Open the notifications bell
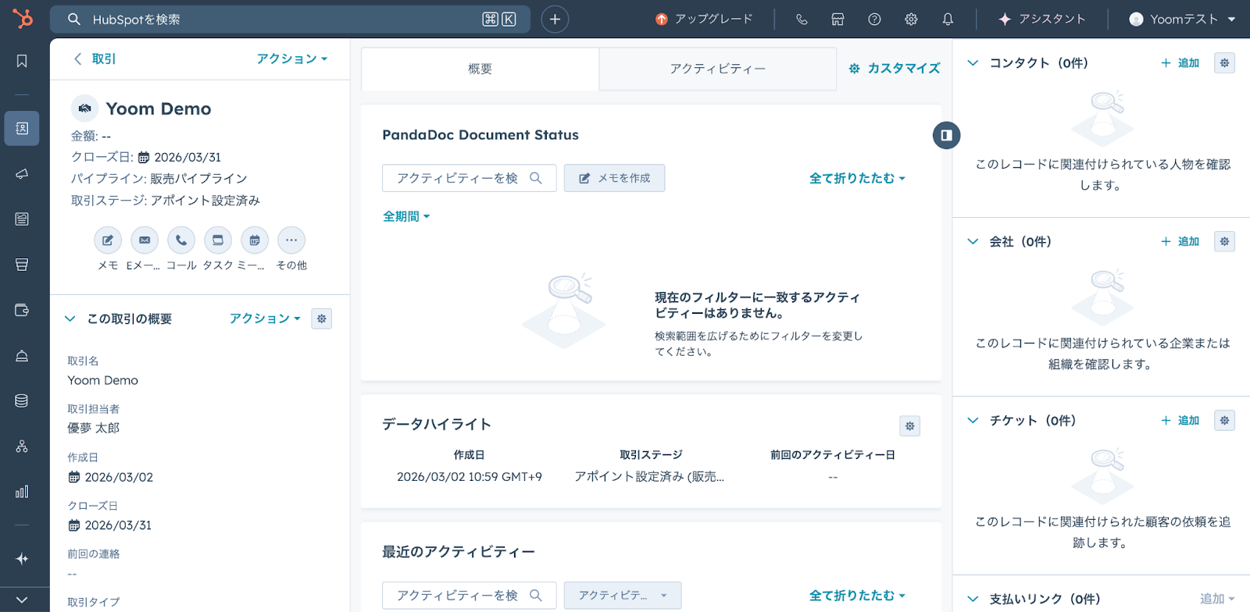The height and width of the screenshot is (612, 1250). (948, 20)
